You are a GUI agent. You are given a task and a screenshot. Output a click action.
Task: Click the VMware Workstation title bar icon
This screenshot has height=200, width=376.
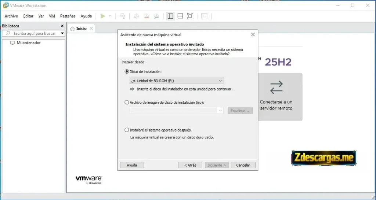(6, 5)
